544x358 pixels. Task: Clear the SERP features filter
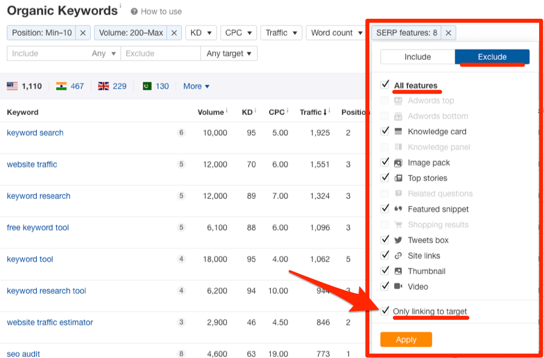448,33
